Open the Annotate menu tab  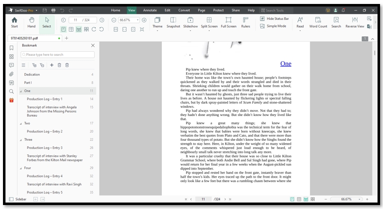pos(150,10)
